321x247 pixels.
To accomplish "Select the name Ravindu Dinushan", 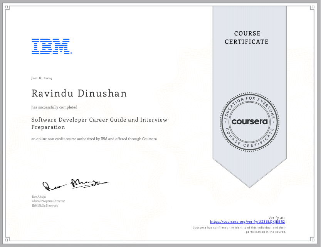I will (79, 93).
